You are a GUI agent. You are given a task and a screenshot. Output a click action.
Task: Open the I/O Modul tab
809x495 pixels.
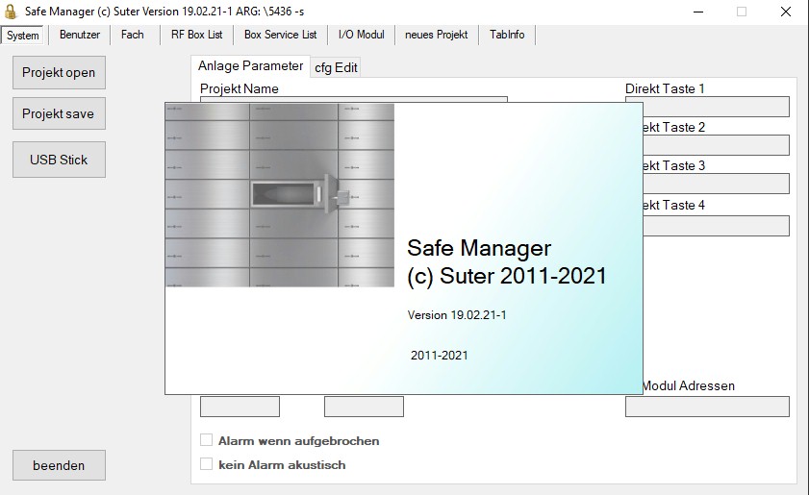tap(361, 35)
